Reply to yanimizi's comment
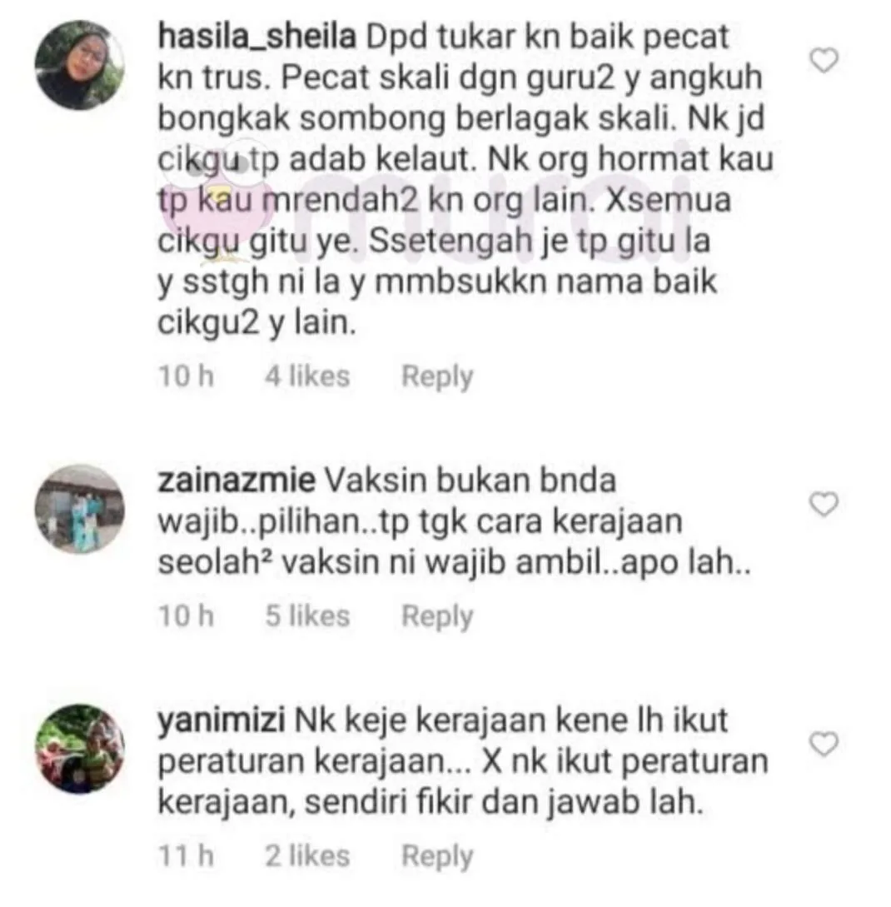 tap(437, 857)
